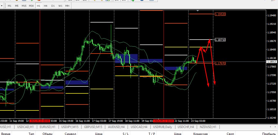Click 1.19480 on the price scale
Screen dimensions: 278x135
pos(272,16)
